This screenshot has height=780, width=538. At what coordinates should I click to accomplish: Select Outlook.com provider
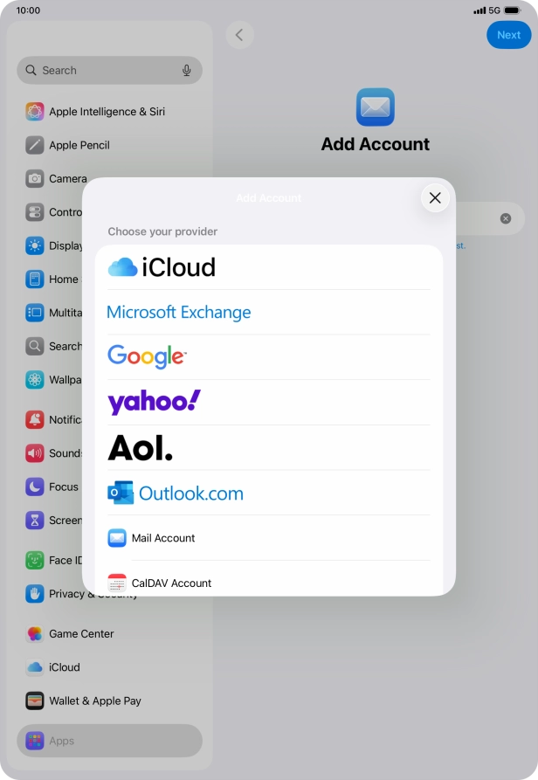click(x=176, y=494)
